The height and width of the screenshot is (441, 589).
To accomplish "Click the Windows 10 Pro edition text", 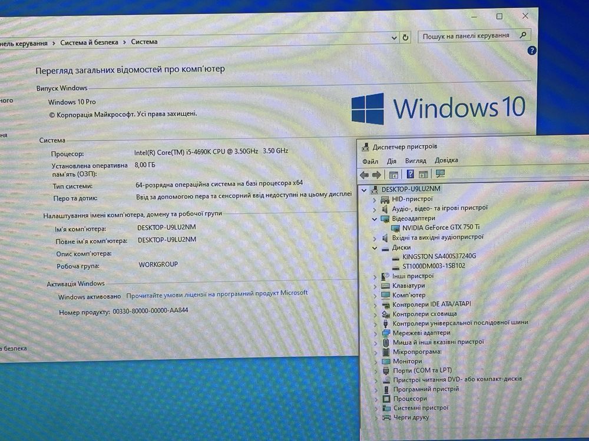I will click(72, 102).
